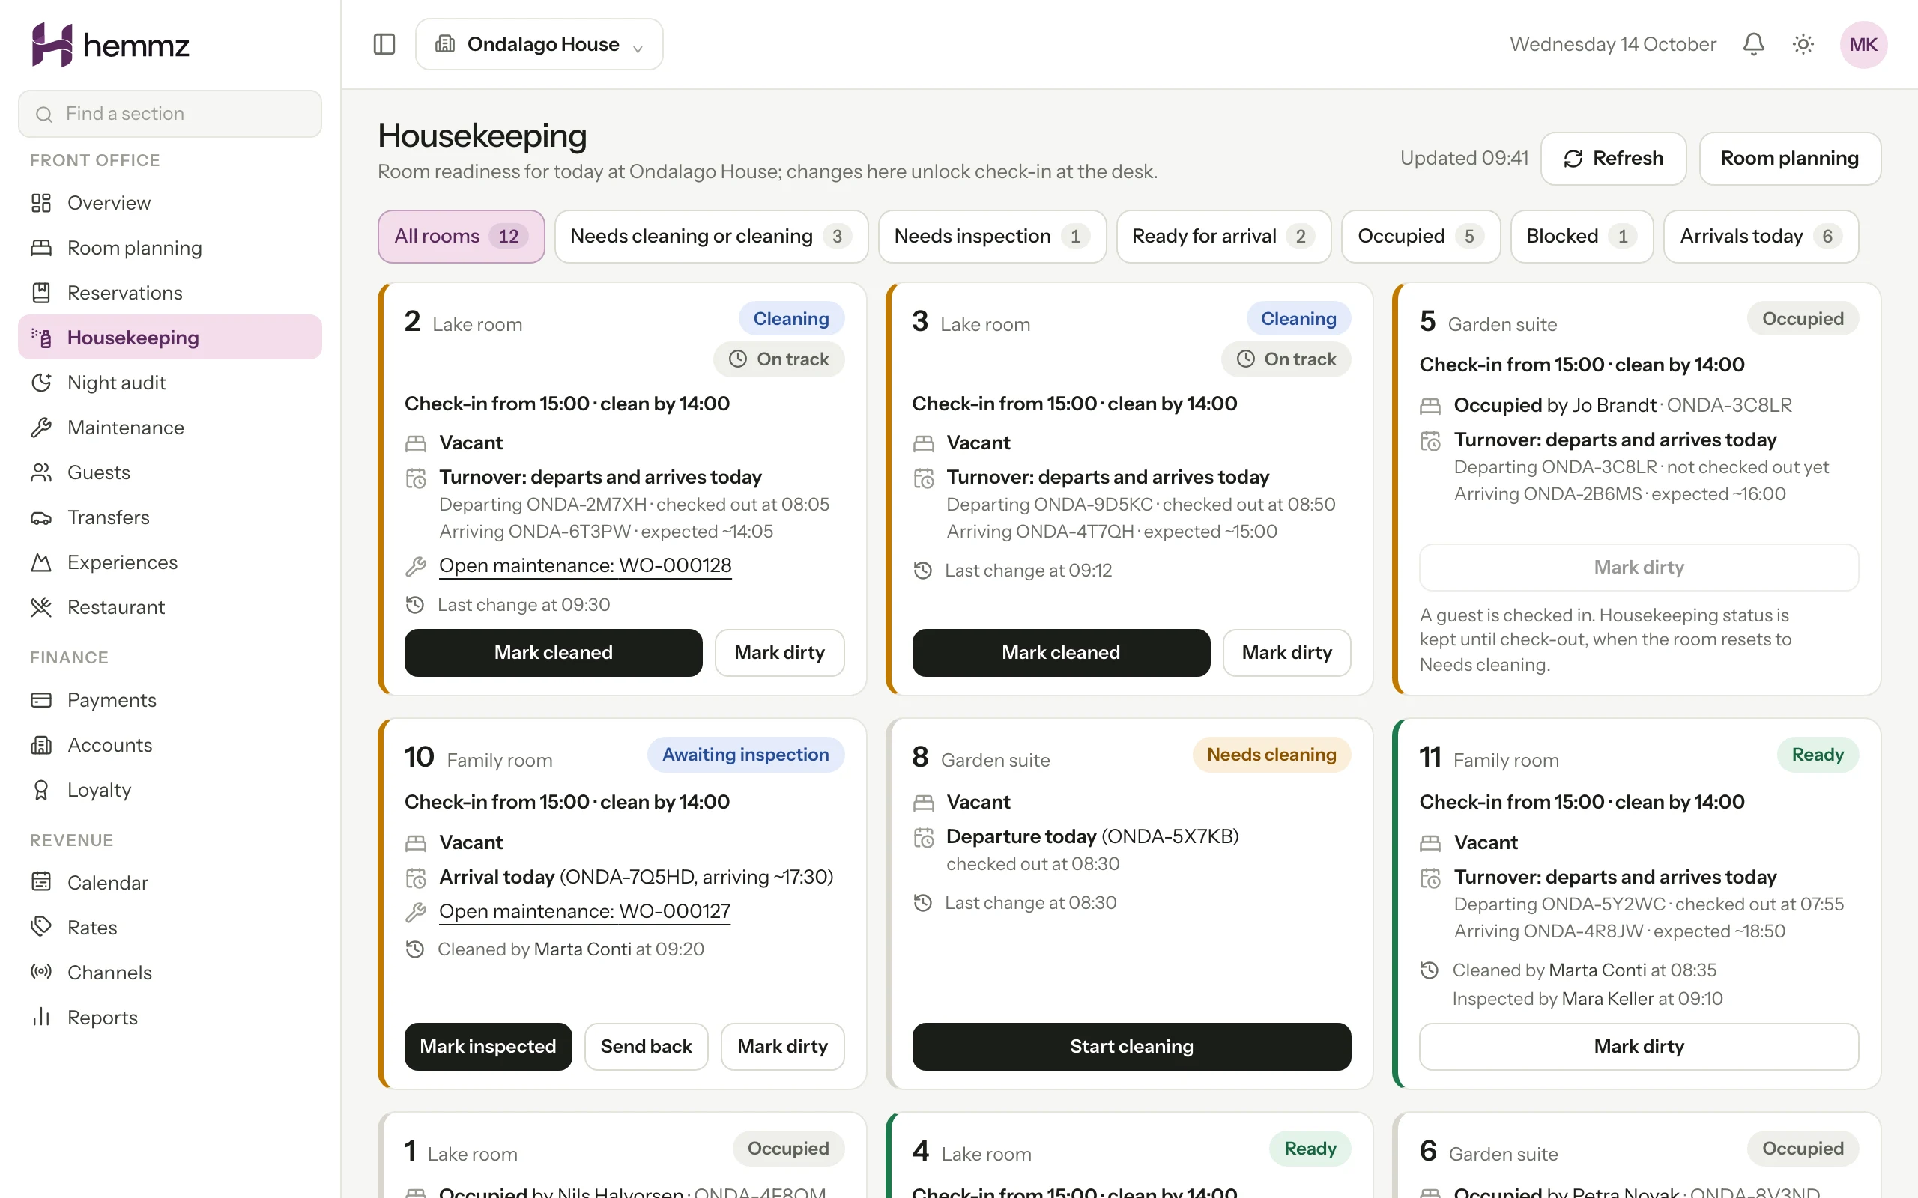1918x1198 pixels.
Task: Select the All rooms filter tab
Action: tap(461, 236)
